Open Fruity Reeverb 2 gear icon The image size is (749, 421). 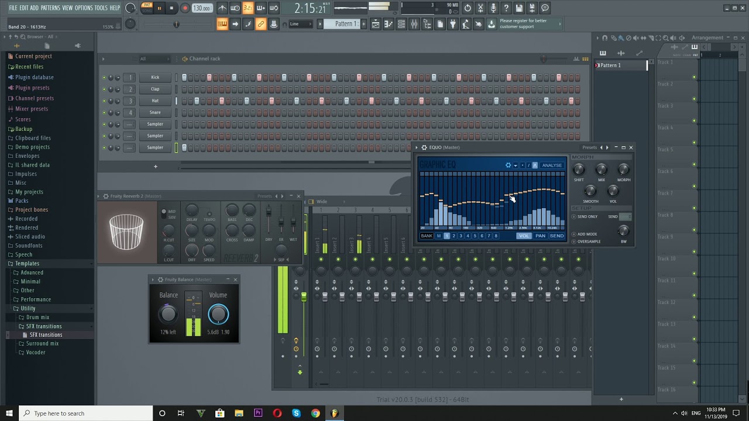click(106, 196)
